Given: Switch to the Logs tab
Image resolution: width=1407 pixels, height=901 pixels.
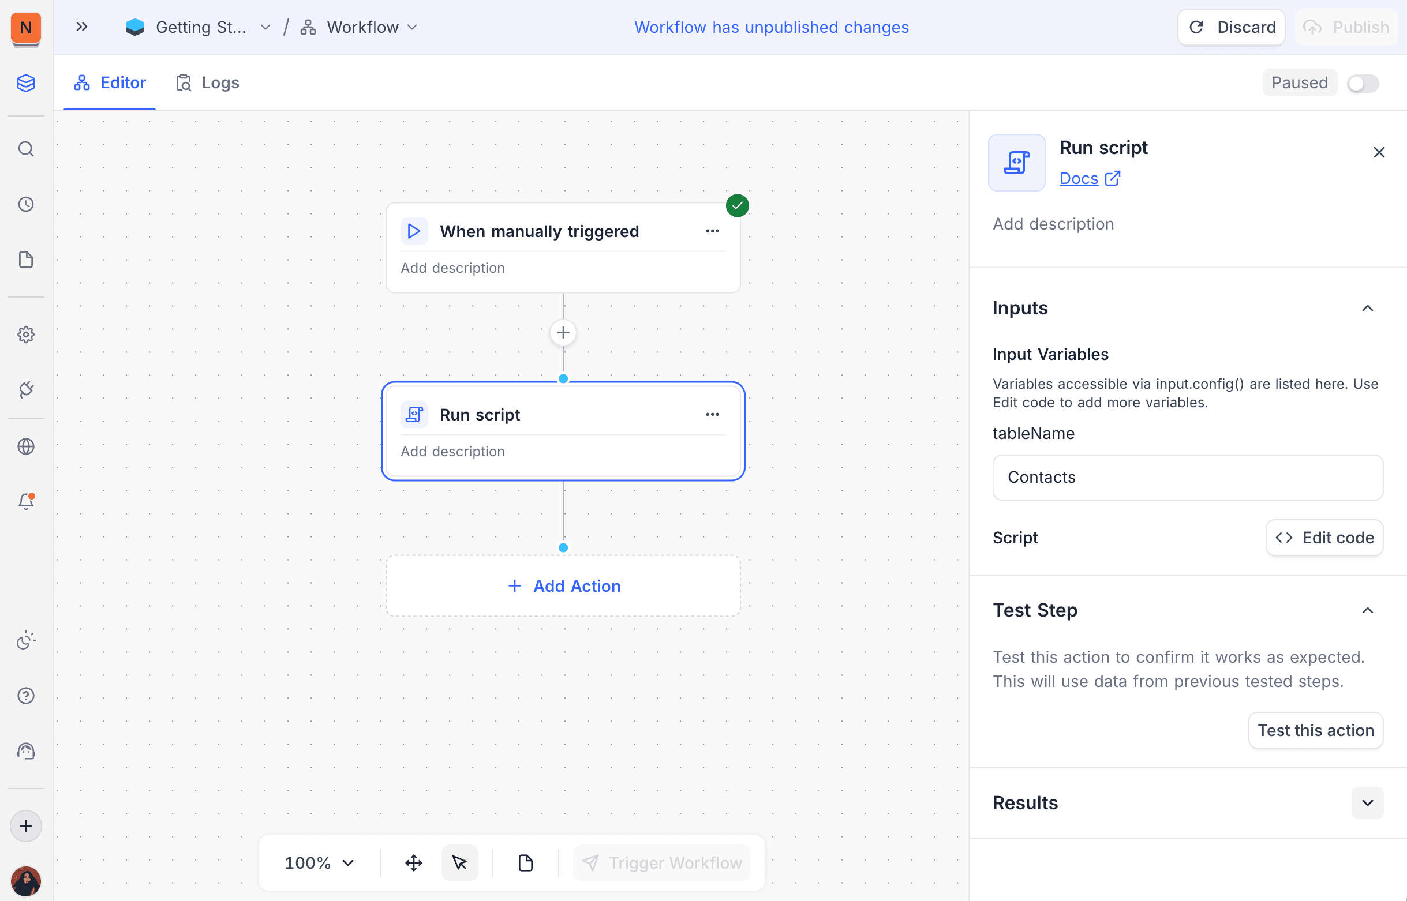Looking at the screenshot, I should tap(208, 83).
